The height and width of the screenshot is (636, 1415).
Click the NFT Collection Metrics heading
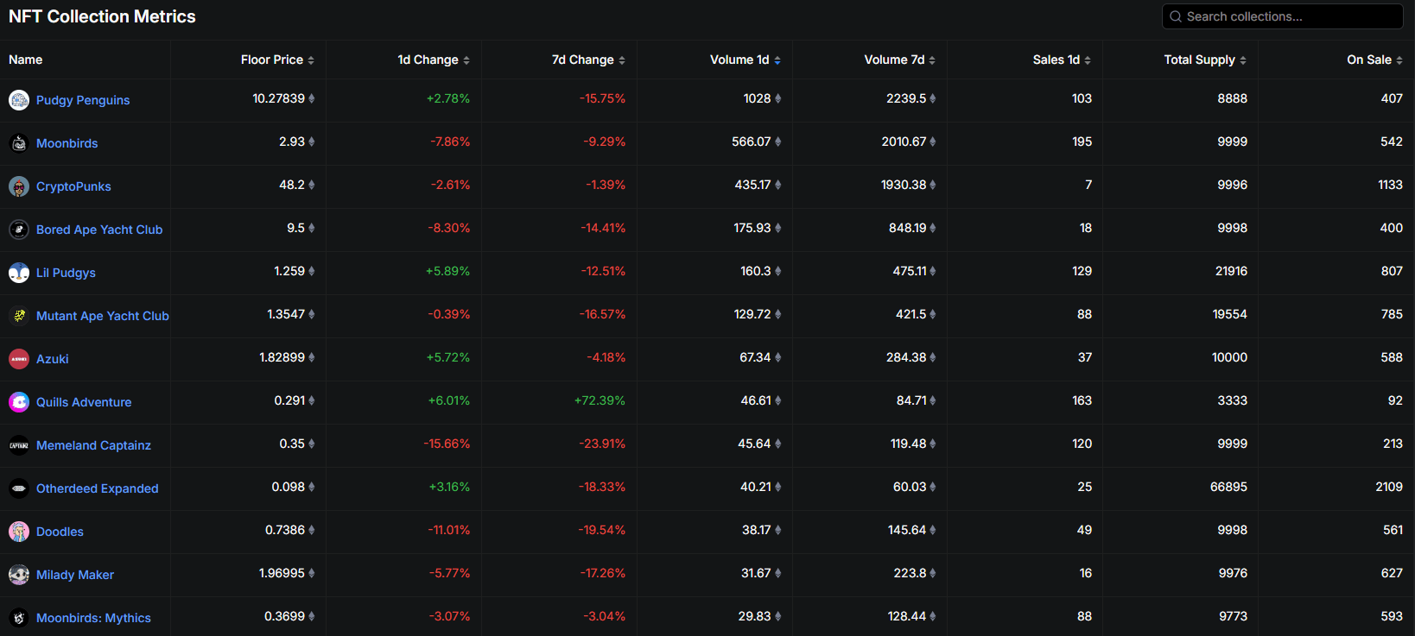102,16
